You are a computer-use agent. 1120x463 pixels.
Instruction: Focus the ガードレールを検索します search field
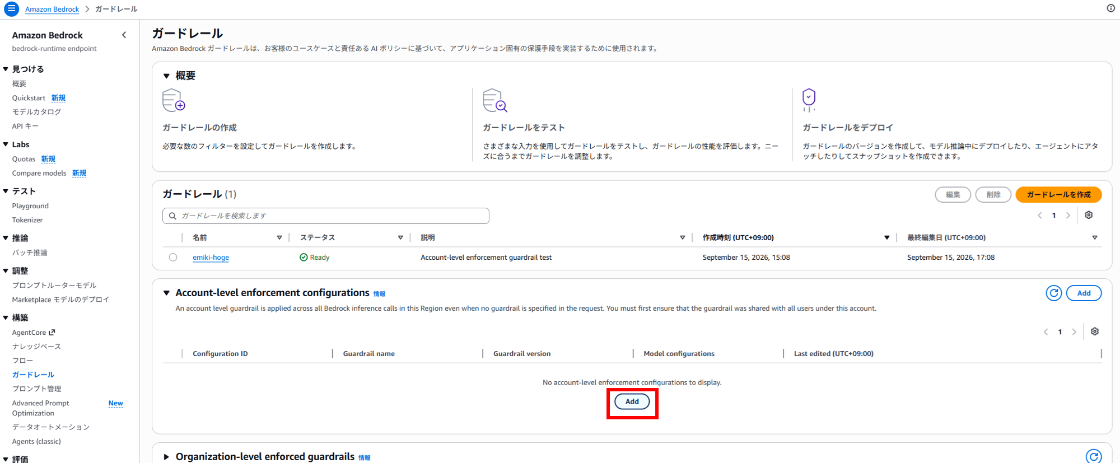pos(325,216)
